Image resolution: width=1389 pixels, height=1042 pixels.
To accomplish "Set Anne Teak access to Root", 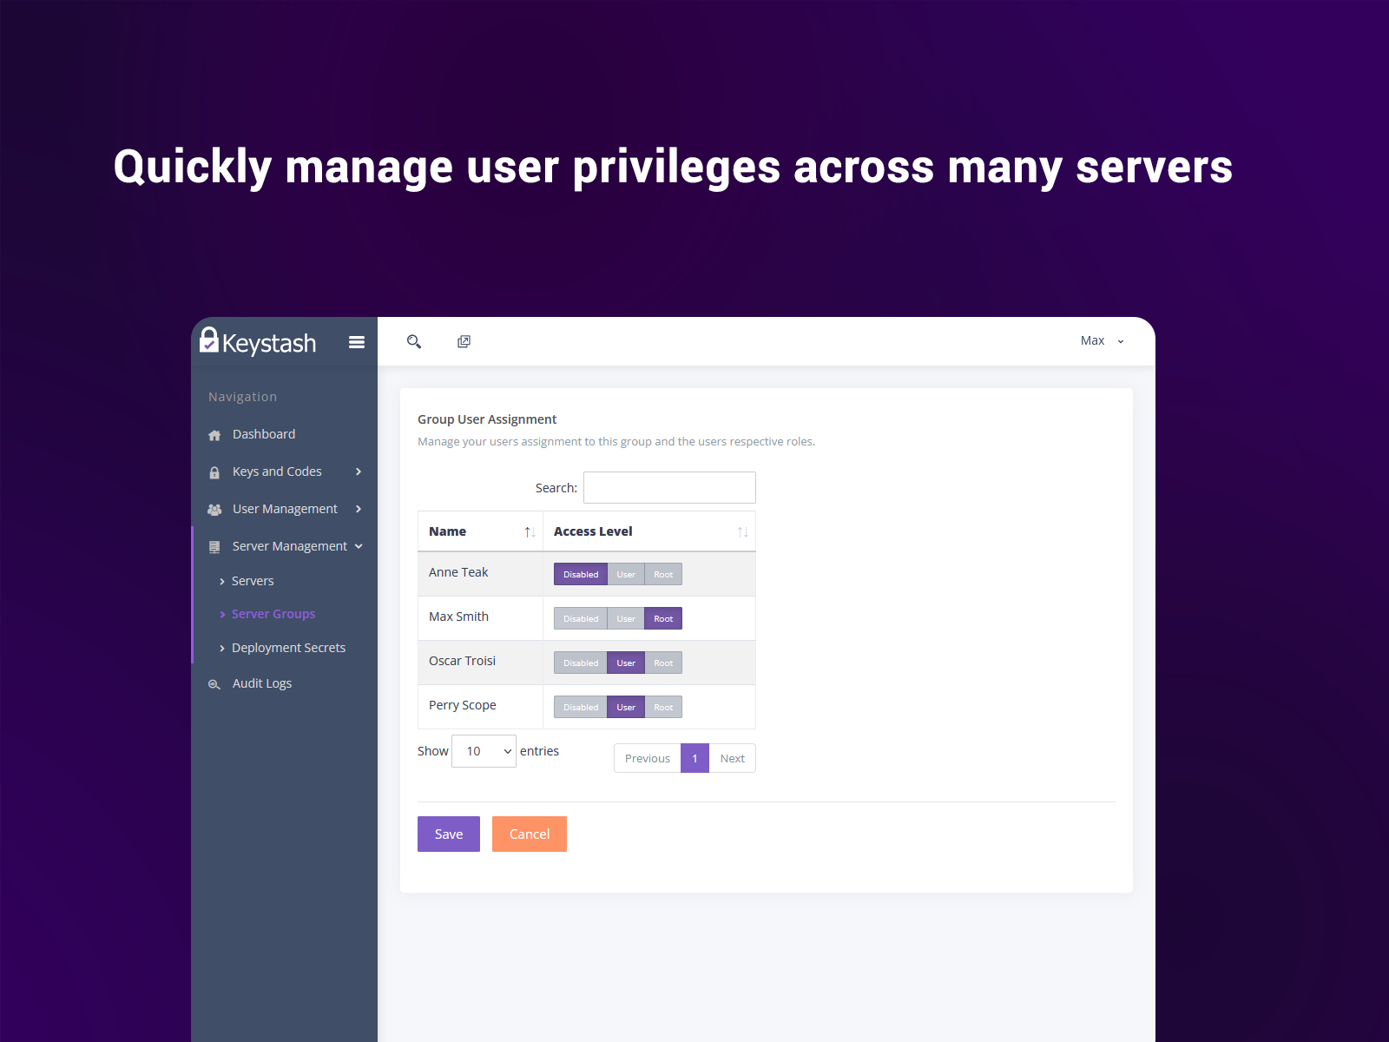I will click(x=663, y=574).
